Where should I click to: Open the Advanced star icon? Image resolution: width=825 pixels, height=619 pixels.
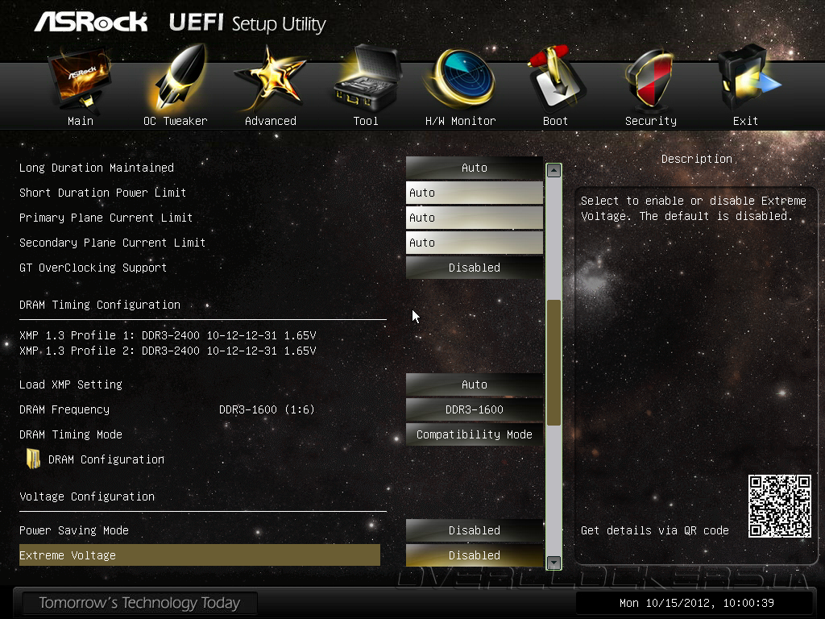pyautogui.click(x=270, y=79)
